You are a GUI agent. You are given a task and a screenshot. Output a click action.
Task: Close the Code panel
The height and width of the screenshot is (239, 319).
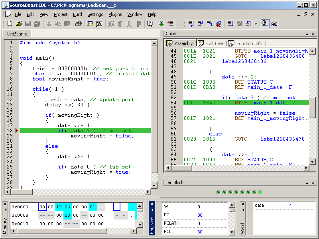pos(313,34)
